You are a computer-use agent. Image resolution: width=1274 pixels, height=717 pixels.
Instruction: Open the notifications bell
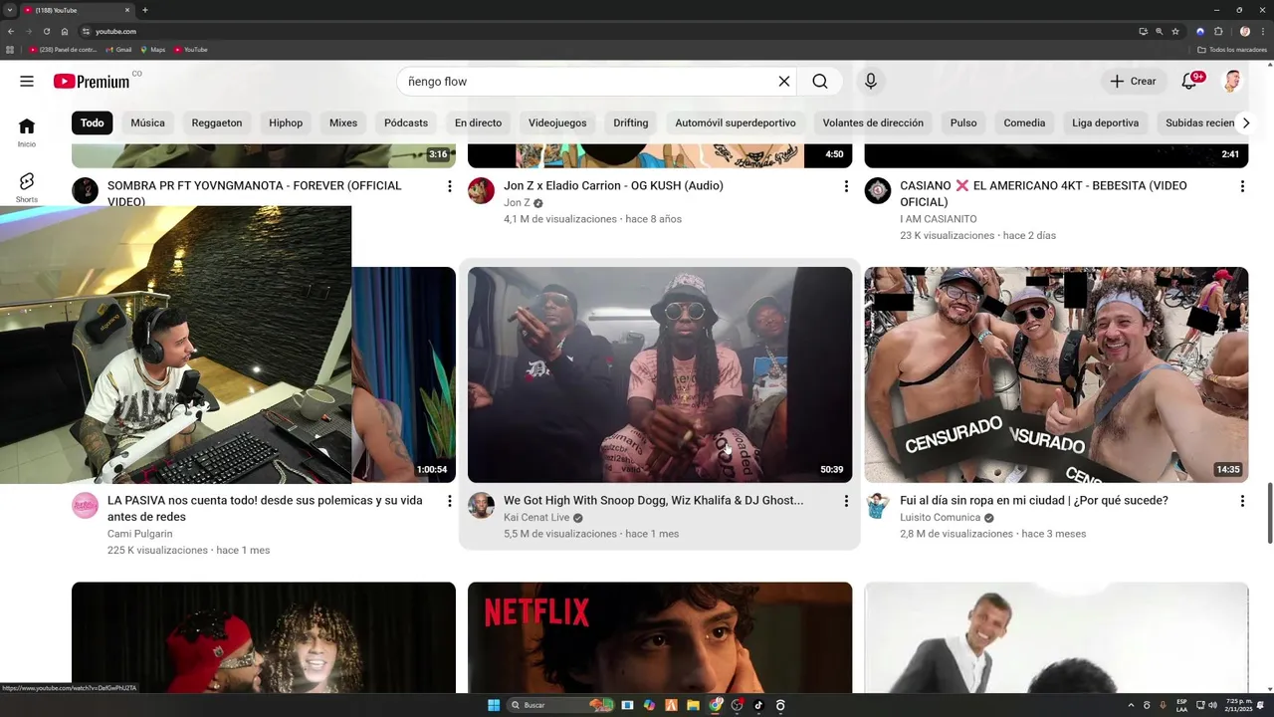(1189, 82)
